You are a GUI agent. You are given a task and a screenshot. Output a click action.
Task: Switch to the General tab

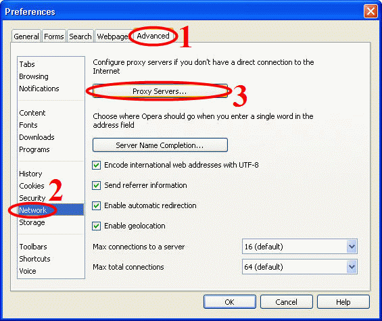click(x=26, y=36)
